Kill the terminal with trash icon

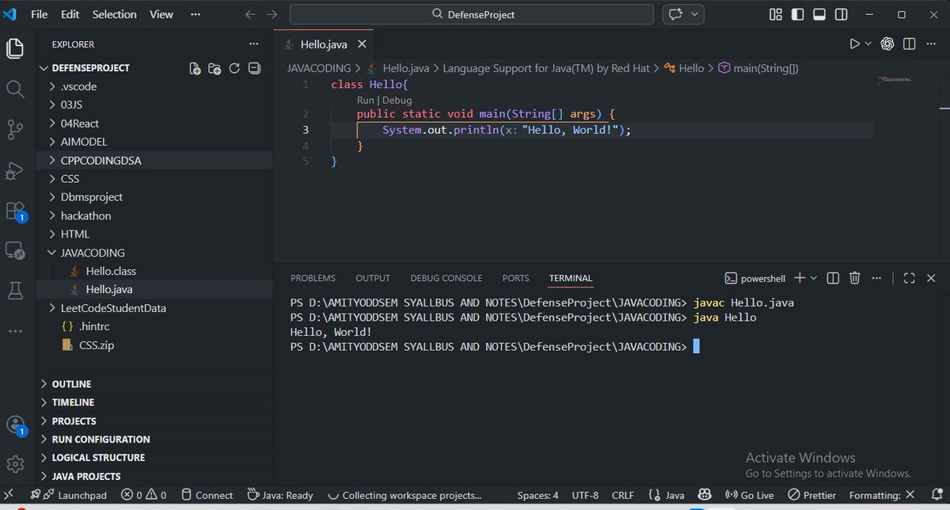[855, 278]
